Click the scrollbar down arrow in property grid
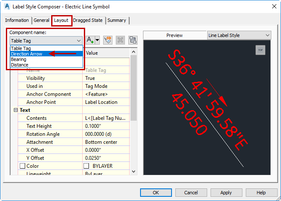The height and width of the screenshot is (201, 281). coord(133,172)
